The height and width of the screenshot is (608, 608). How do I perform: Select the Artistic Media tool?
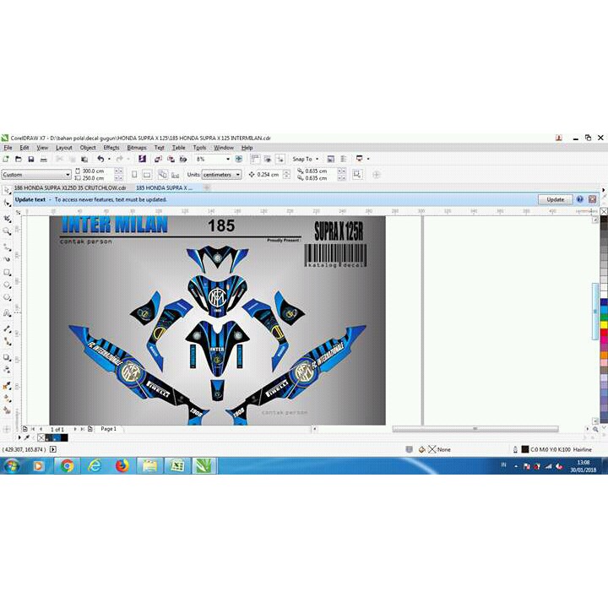pyautogui.click(x=7, y=259)
